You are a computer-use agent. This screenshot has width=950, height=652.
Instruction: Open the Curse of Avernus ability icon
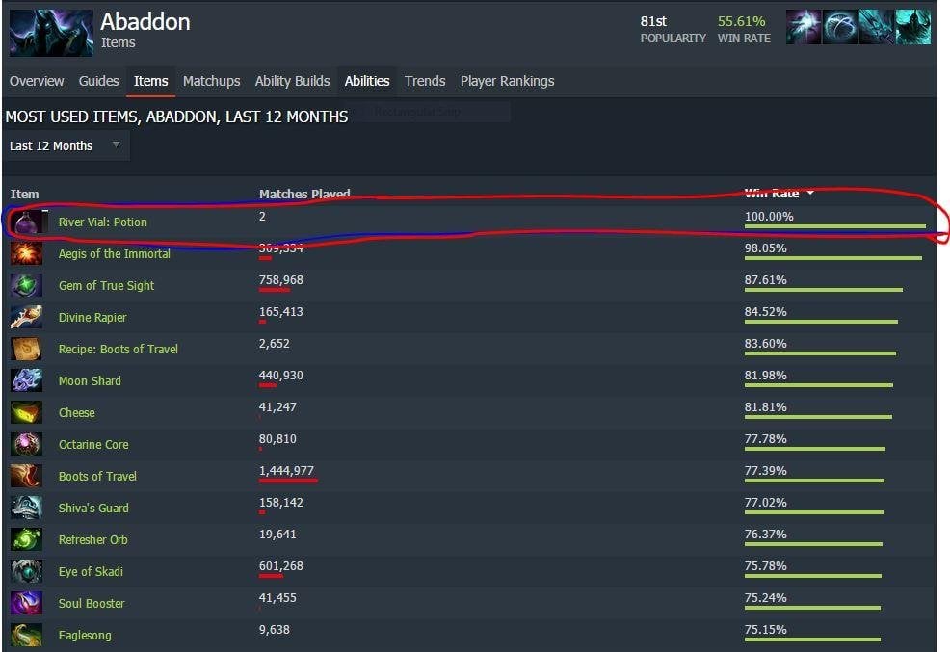pos(876,27)
